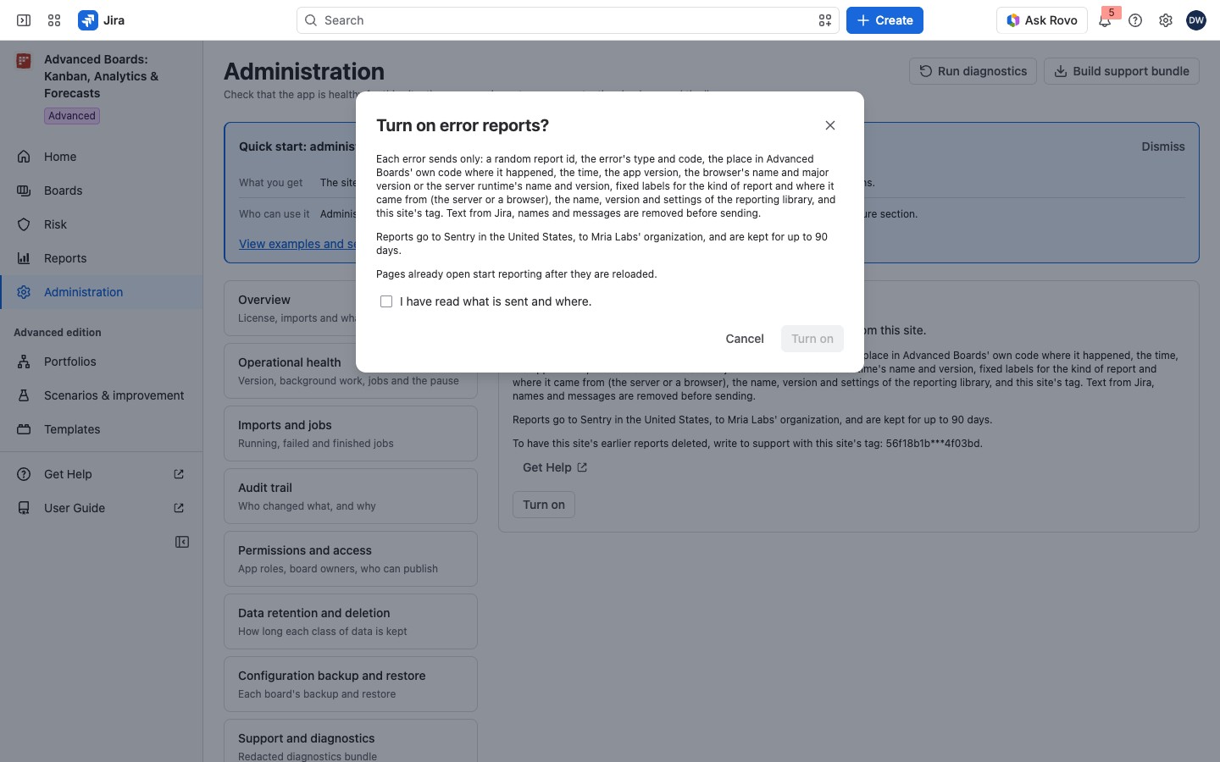Image resolution: width=1220 pixels, height=762 pixels.
Task: Open the DW profile avatar
Action: tap(1196, 20)
